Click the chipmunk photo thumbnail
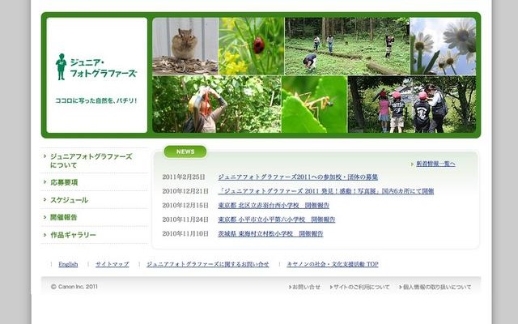This screenshot has height=324, width=518. (185, 46)
